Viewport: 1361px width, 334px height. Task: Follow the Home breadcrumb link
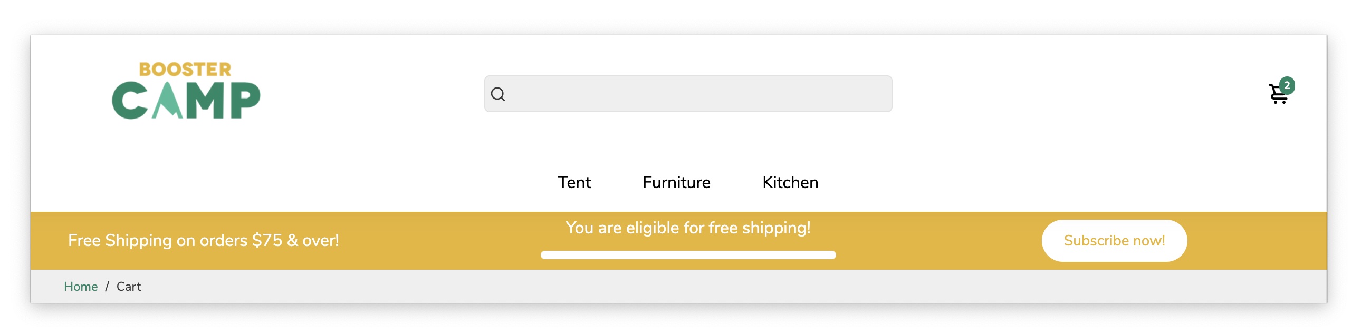(x=81, y=287)
